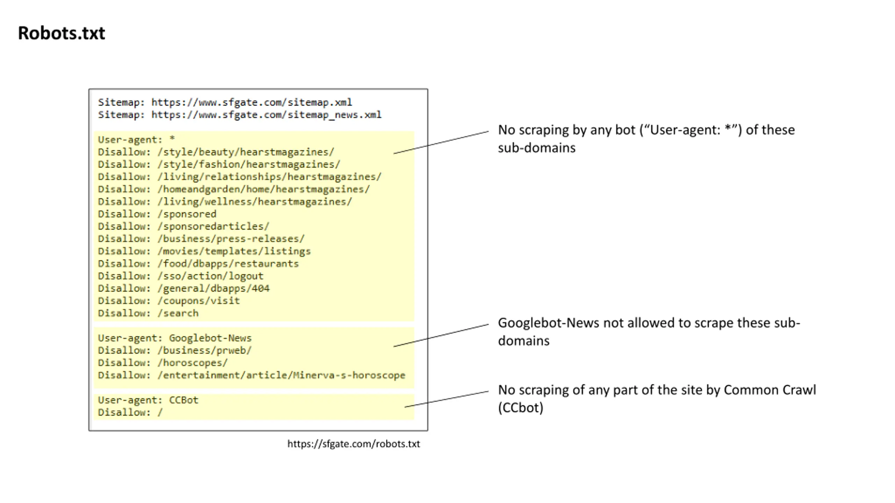Click the "Disallow: /sponsored" line

[x=157, y=214]
